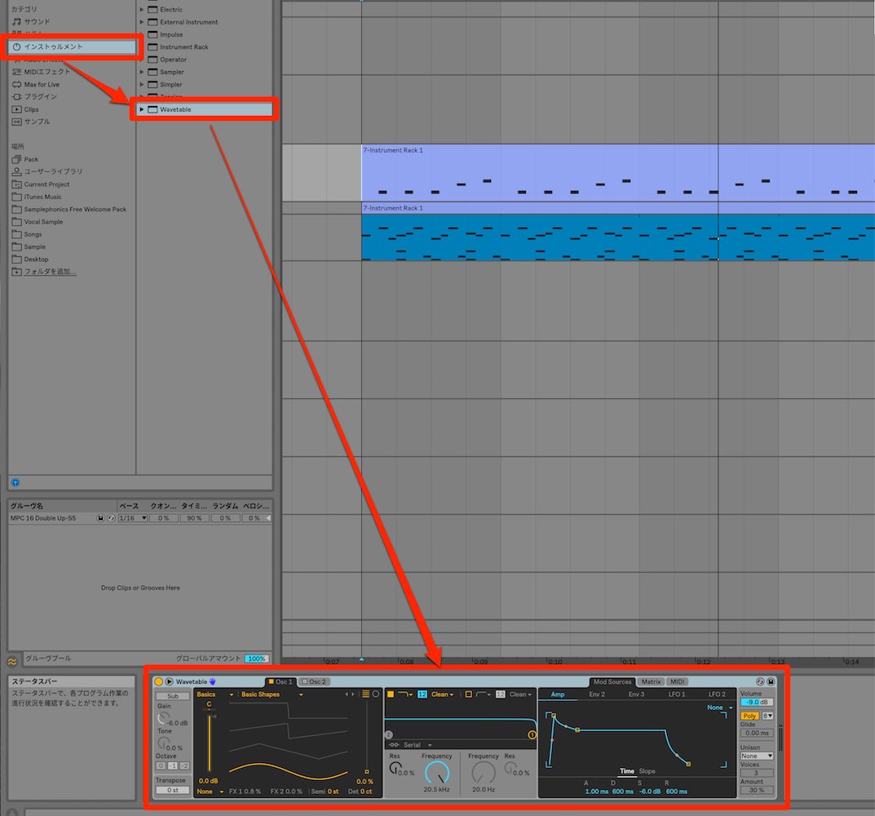Click the Wavetable unfold play-triangle button
Viewport: 875px width, 816px height.
click(x=169, y=681)
